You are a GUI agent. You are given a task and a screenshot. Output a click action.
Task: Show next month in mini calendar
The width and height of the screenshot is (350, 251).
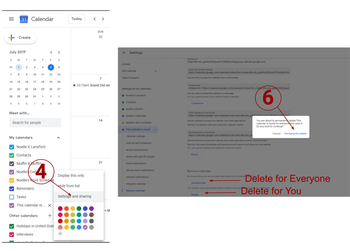point(59,52)
